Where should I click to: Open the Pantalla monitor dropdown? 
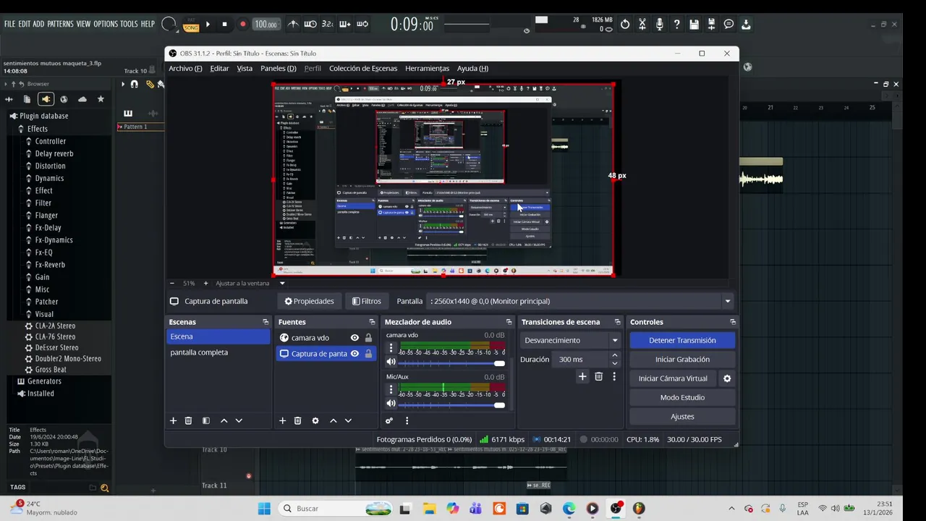coord(581,301)
